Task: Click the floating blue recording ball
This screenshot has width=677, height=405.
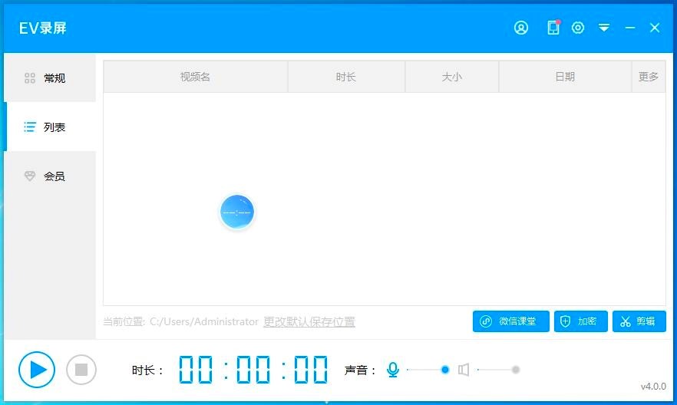Action: pyautogui.click(x=236, y=212)
